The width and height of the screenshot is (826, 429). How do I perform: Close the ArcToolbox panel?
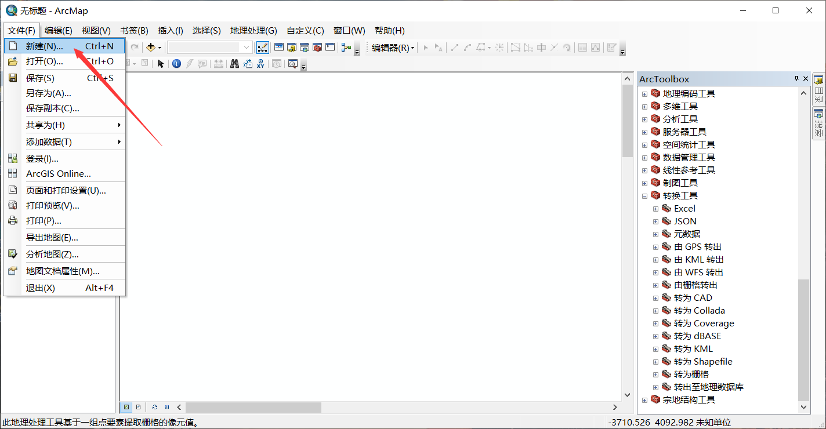tap(806, 79)
